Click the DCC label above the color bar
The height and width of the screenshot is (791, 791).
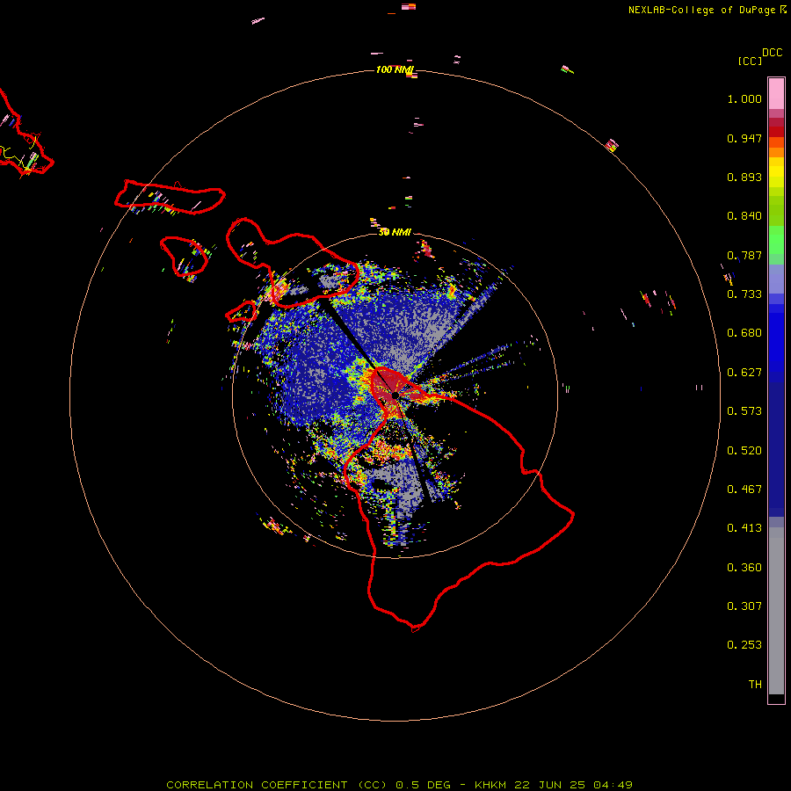pyautogui.click(x=773, y=53)
